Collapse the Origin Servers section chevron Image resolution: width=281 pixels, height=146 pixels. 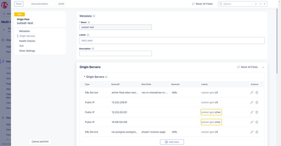263,67
